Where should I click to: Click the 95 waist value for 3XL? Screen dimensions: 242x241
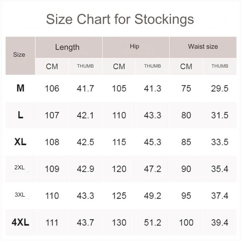186,196
